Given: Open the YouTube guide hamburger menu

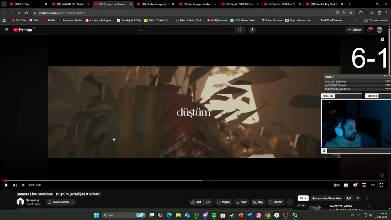Looking at the screenshot, I should click(x=7, y=30).
